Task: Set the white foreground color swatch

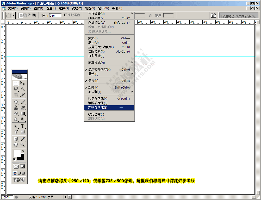Action: click(17, 153)
